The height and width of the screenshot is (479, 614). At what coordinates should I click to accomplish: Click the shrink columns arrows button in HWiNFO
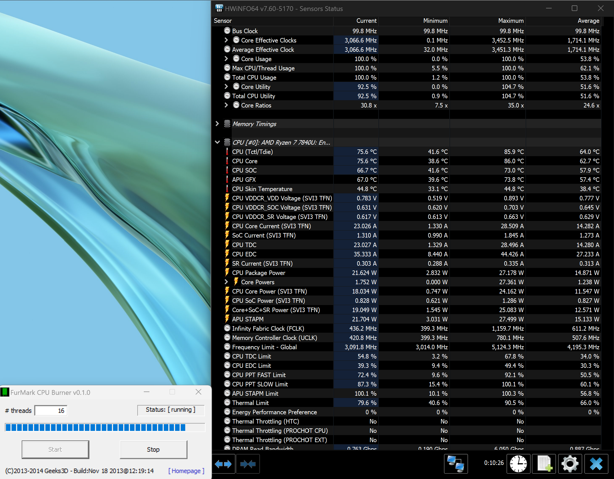point(248,464)
